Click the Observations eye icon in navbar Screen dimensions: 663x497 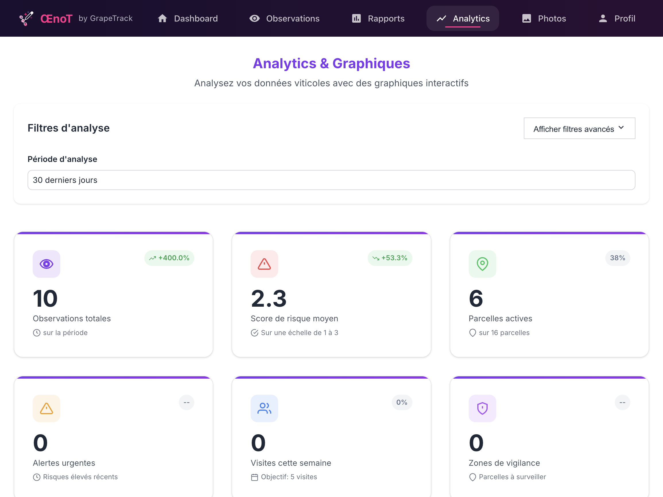pyautogui.click(x=255, y=19)
